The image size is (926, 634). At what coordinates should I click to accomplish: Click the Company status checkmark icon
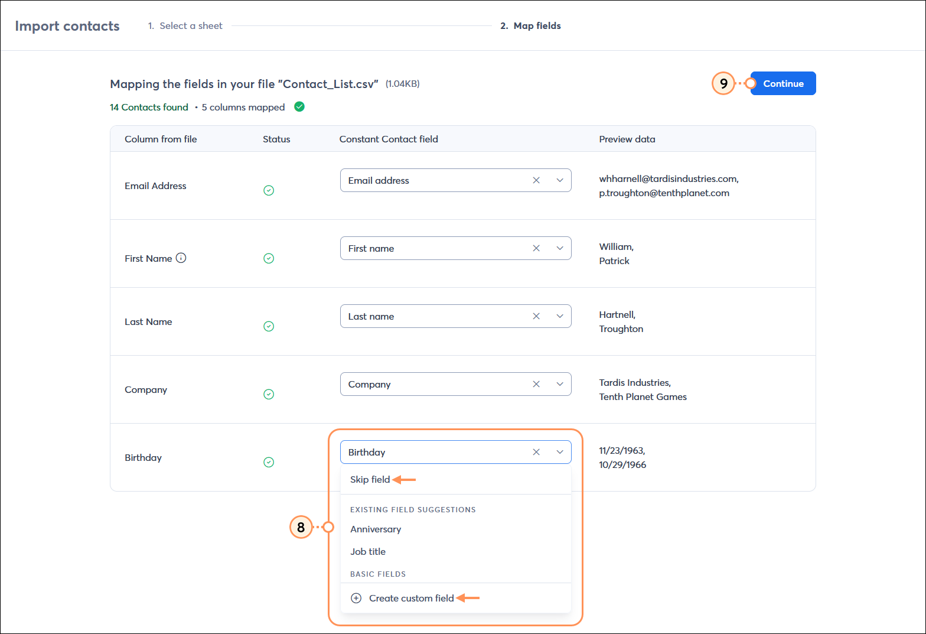pyautogui.click(x=269, y=394)
